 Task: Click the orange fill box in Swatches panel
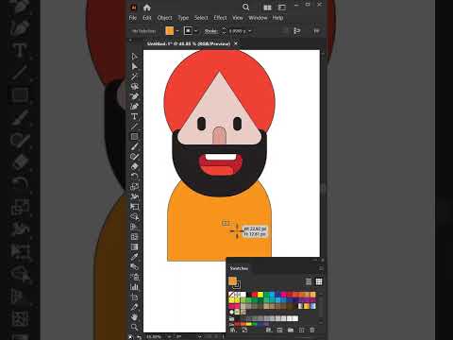pos(232,280)
